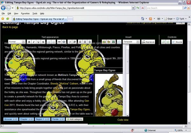Click the Add category button
The image size is (191, 133).
74,119
